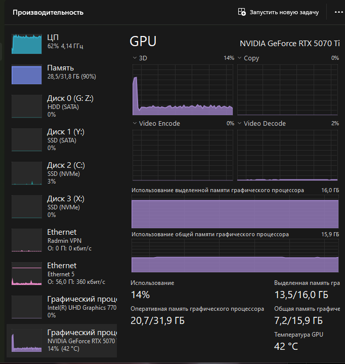Click the 13,5/16,0 ГБ dedicated memory value
This screenshot has width=345, height=364.
point(301,295)
